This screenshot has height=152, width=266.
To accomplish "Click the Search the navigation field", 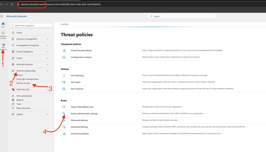I will pyautogui.click(x=31, y=26).
